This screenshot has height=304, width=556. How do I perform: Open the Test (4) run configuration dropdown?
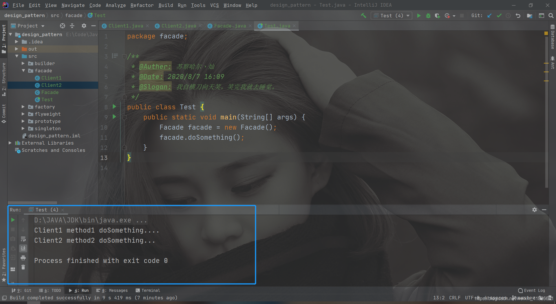pos(391,16)
